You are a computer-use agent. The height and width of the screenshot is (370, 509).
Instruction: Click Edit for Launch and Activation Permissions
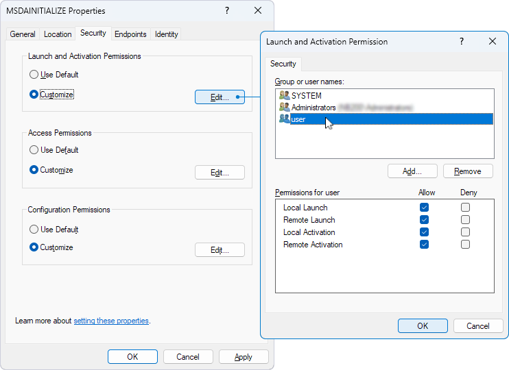click(x=220, y=97)
